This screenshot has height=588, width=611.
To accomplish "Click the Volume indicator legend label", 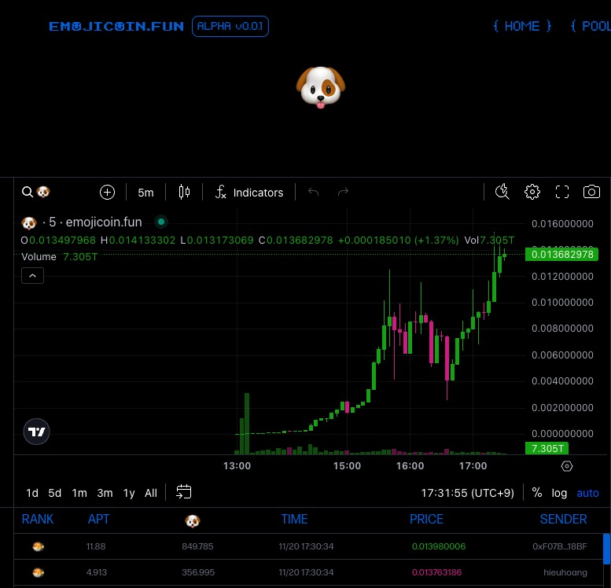I will [39, 257].
